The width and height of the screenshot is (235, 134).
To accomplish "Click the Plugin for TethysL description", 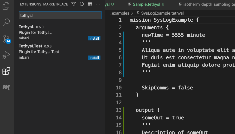I will [35, 33].
